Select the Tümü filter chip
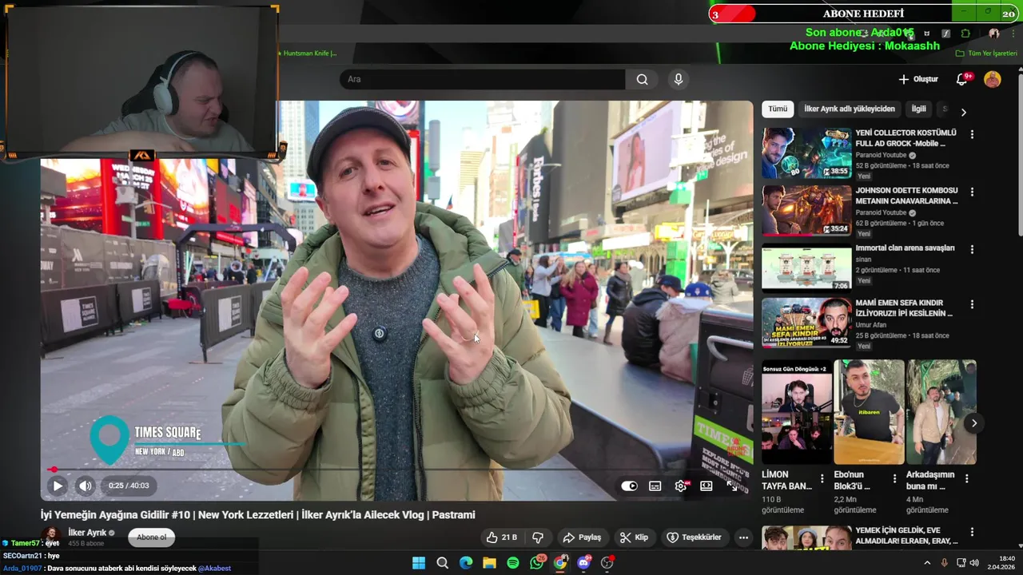 click(x=778, y=109)
